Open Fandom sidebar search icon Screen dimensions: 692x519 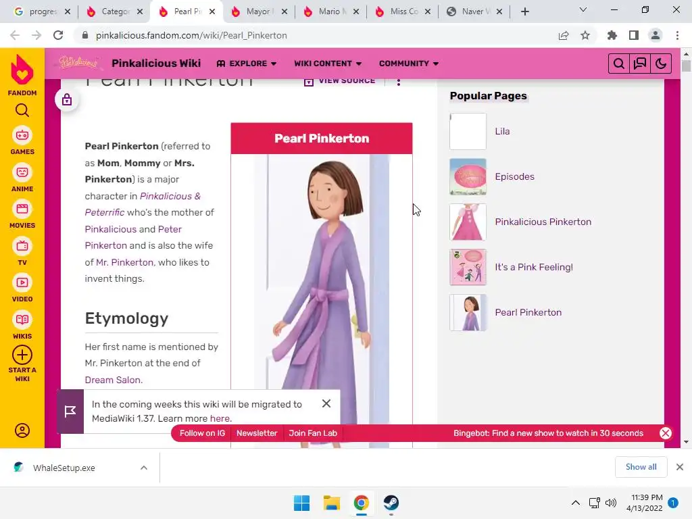coord(22,110)
